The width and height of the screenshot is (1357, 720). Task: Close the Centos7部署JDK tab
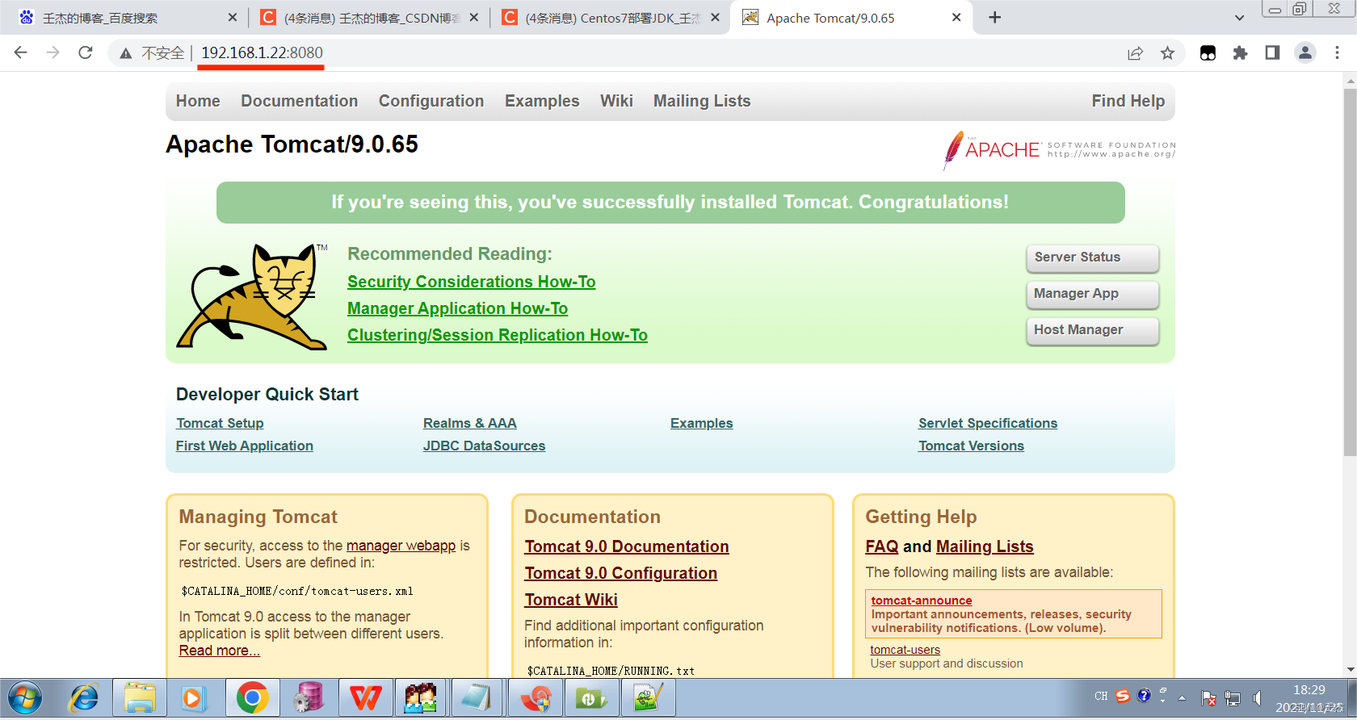pos(715,18)
